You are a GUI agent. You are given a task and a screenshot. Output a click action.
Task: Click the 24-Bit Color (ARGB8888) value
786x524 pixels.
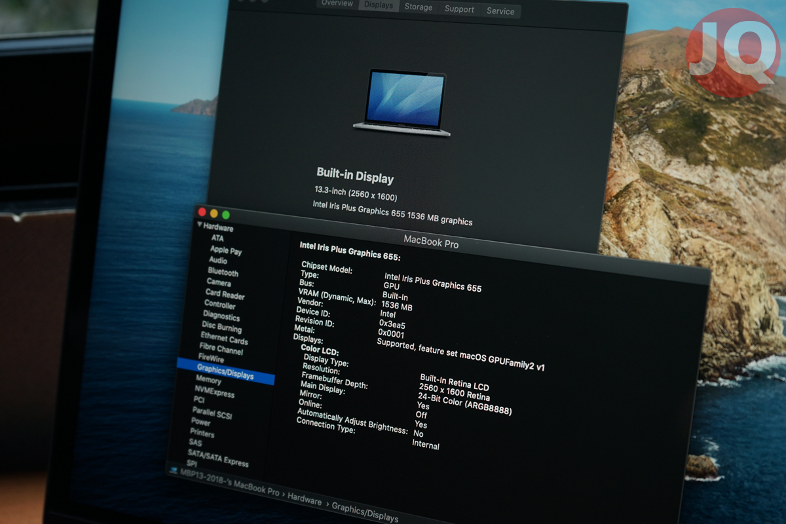464,403
